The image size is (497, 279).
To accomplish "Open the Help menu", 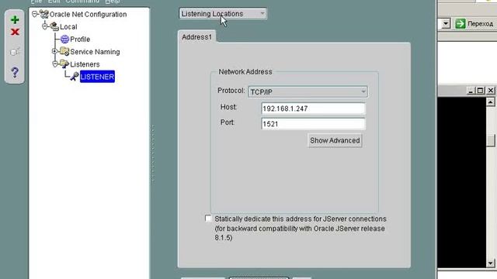I will 113,2.
